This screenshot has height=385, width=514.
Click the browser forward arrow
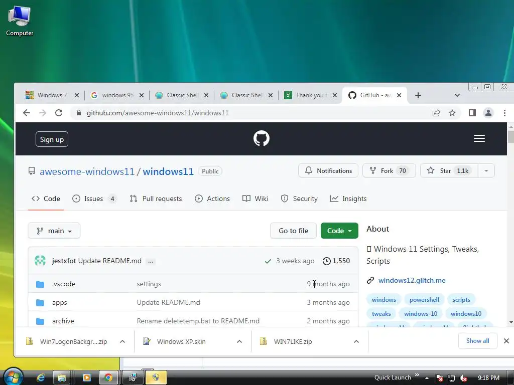[43, 113]
